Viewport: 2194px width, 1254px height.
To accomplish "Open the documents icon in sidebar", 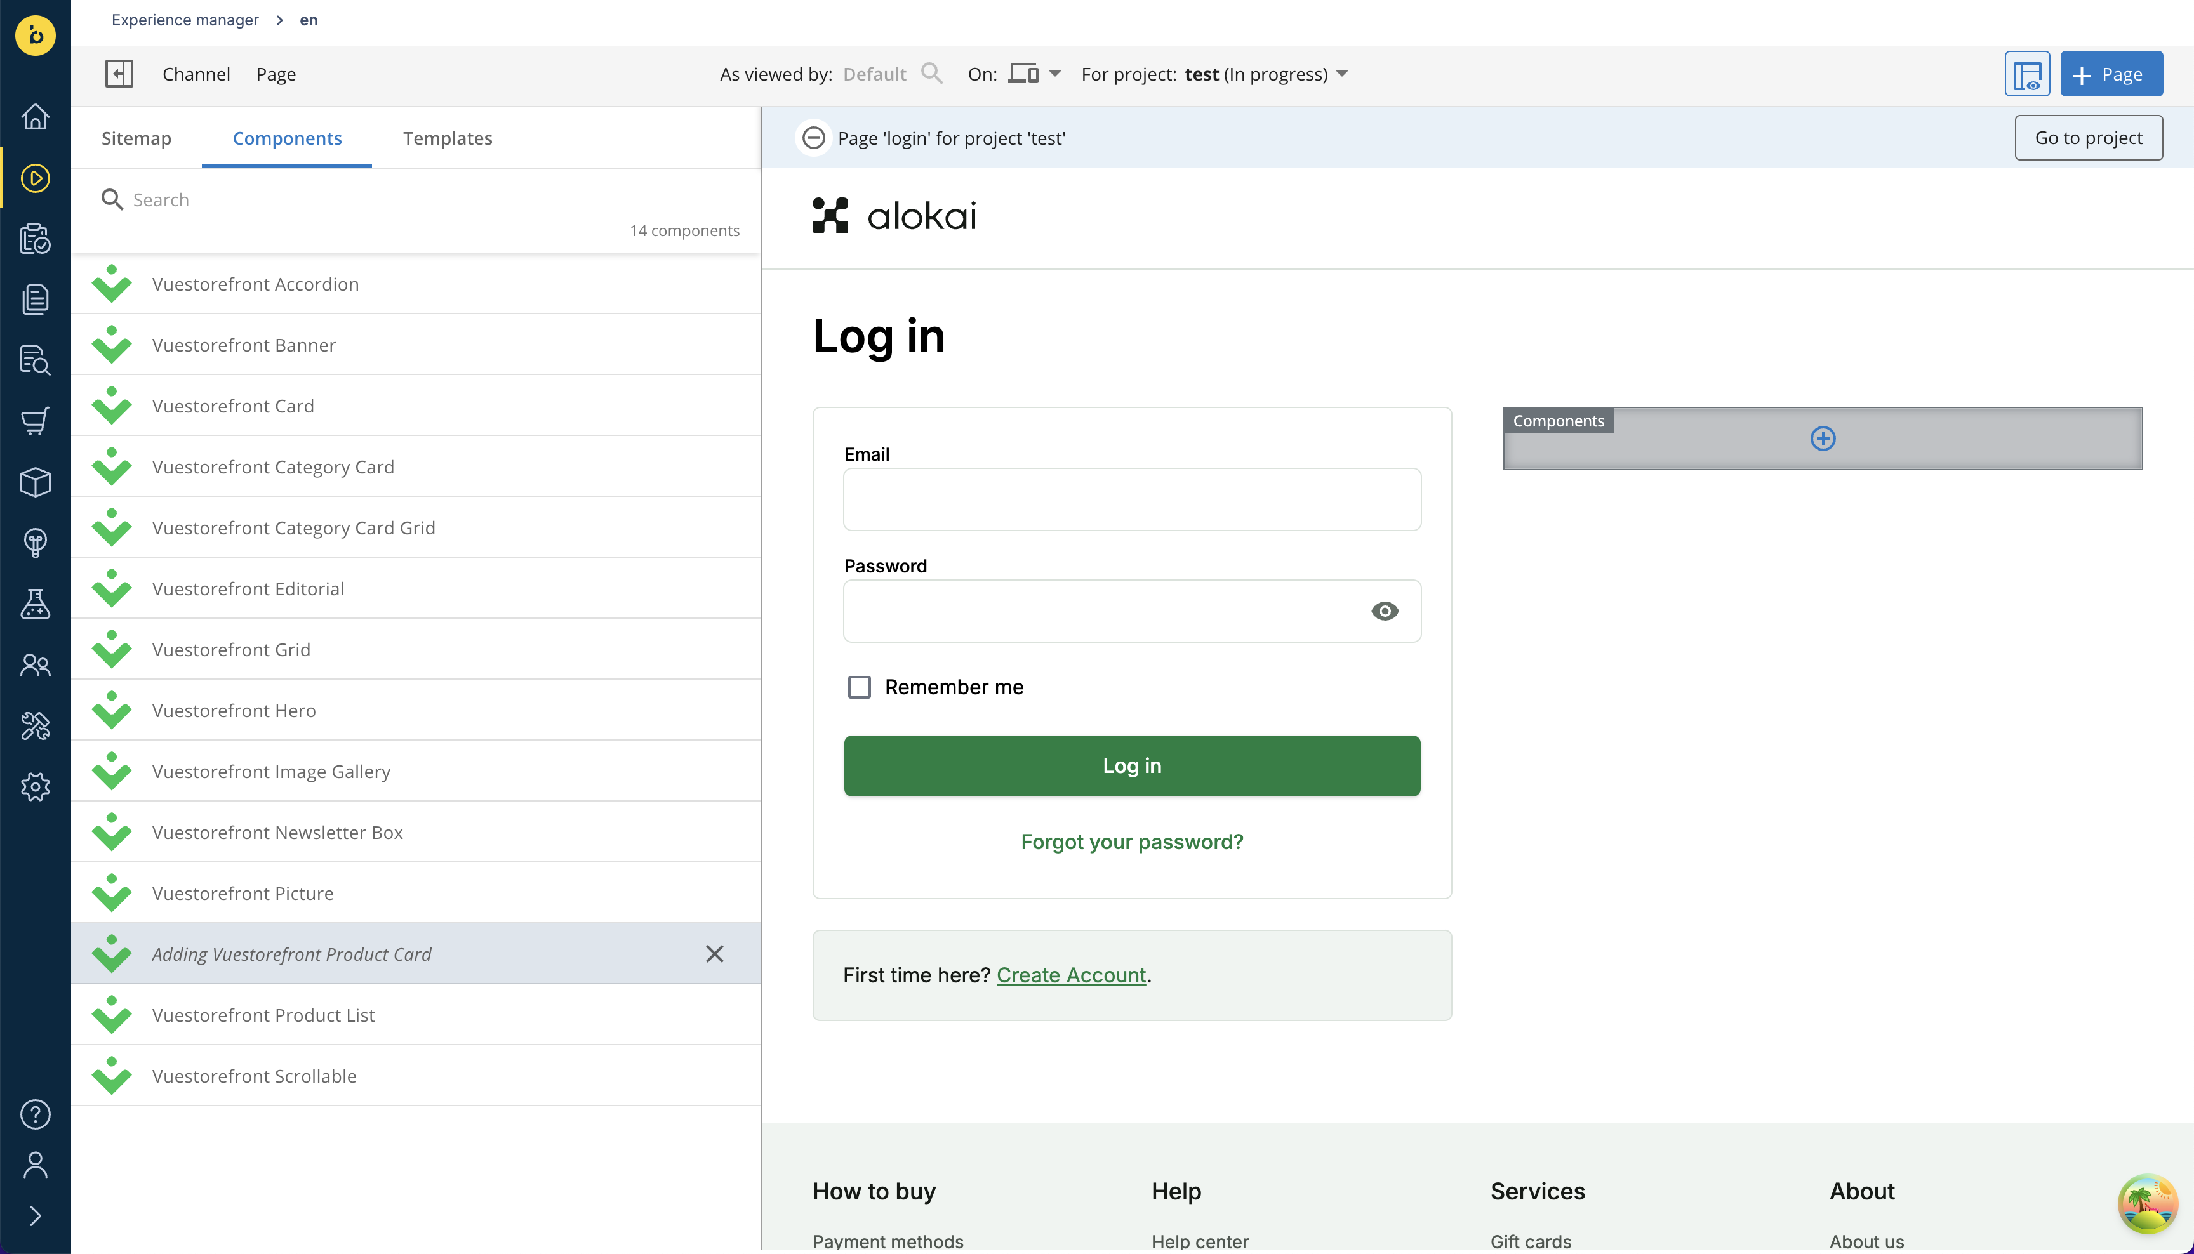I will click(x=36, y=299).
